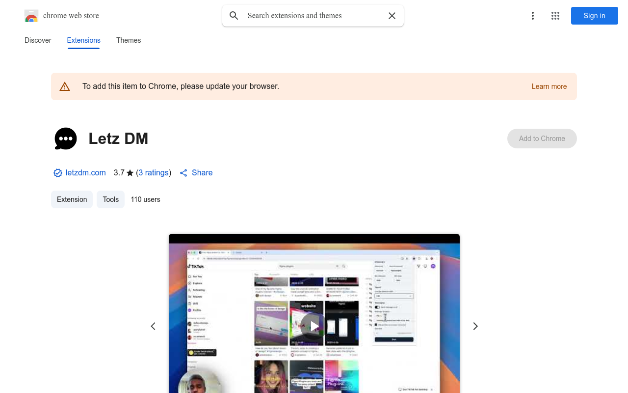Switch to the Discover tab
The image size is (628, 393).
tap(38, 40)
